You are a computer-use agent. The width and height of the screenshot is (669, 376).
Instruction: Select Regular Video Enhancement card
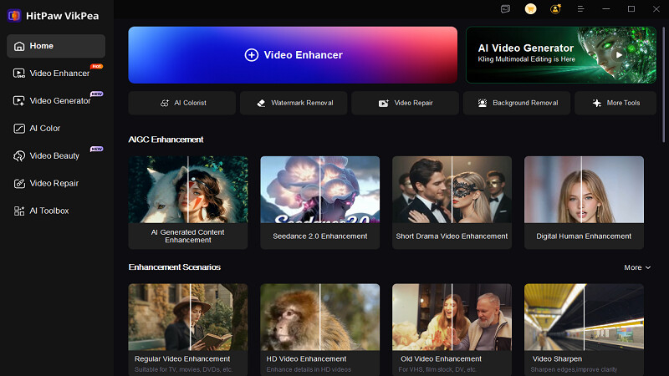coord(188,329)
